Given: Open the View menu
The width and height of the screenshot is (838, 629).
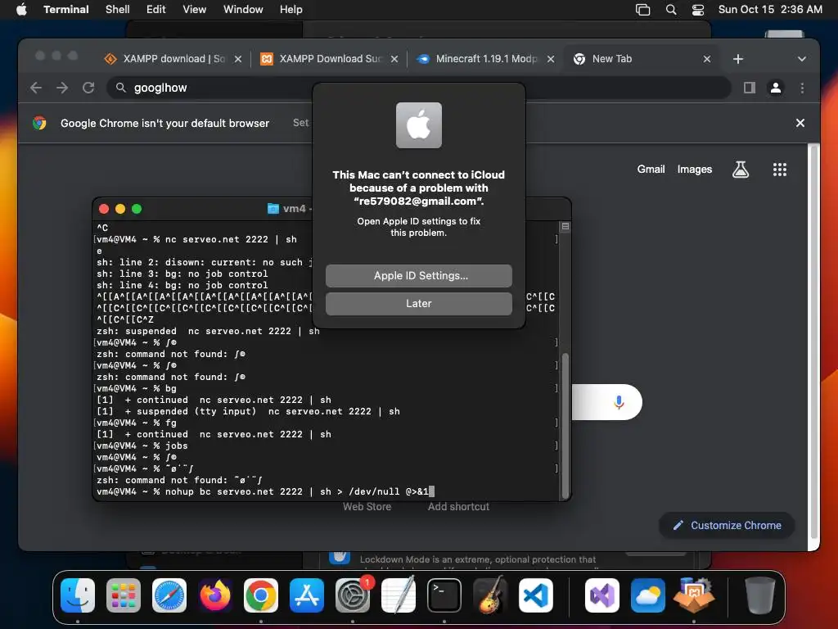Looking at the screenshot, I should [194, 9].
